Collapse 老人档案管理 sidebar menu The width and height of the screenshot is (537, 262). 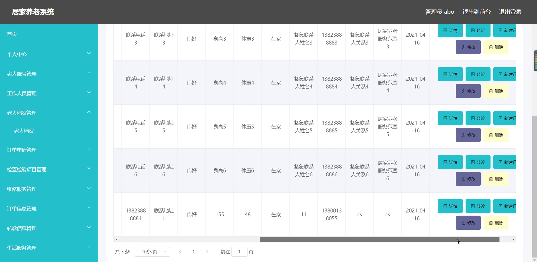coord(49,113)
